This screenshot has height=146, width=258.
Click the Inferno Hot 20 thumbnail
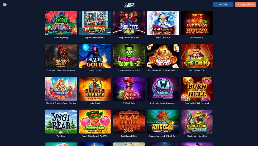point(197,23)
